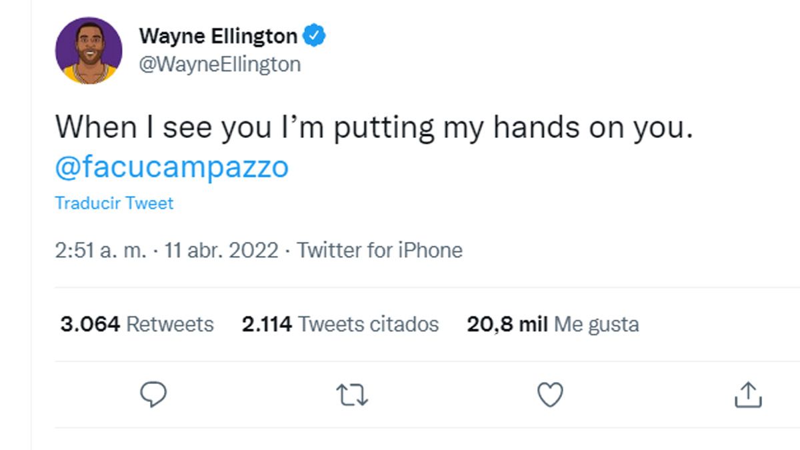800x450 pixels.
Task: Open the Twitter for iPhone source link
Action: click(379, 251)
